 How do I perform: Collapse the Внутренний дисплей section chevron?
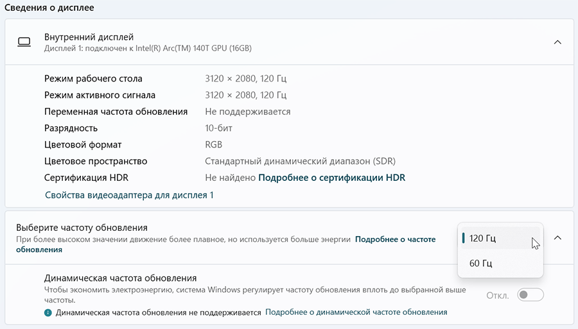[557, 42]
